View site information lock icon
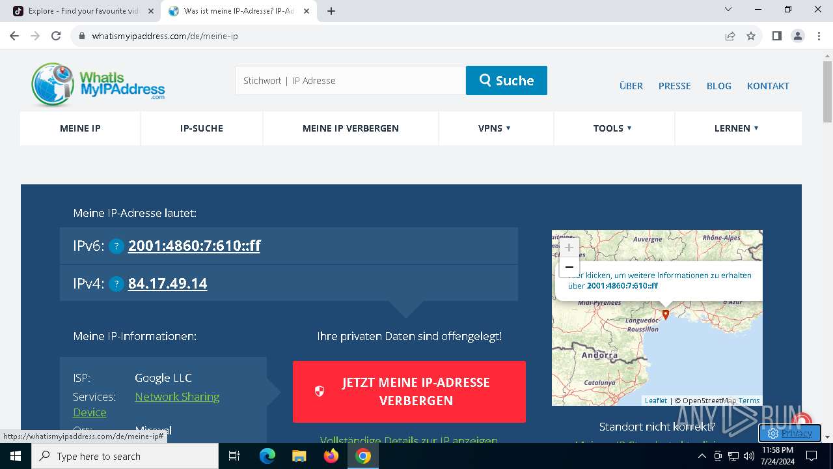This screenshot has height=469, width=833. coord(82,36)
